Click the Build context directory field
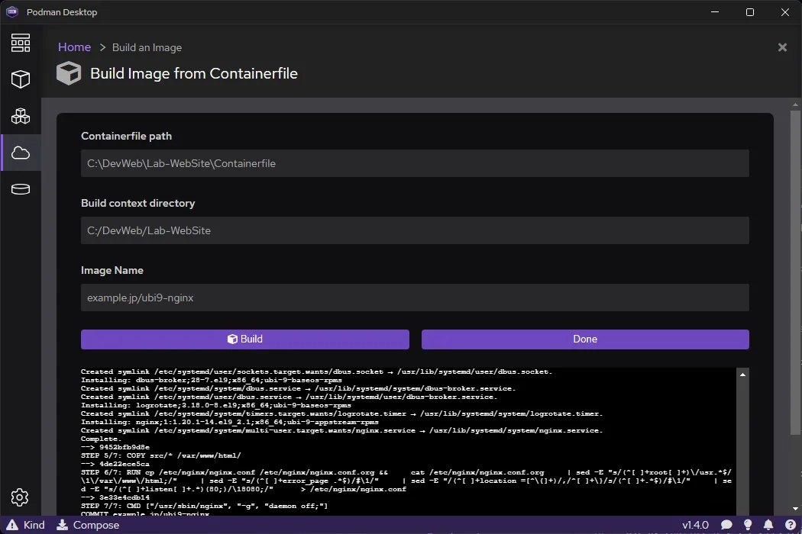The height and width of the screenshot is (534, 802). coord(415,230)
